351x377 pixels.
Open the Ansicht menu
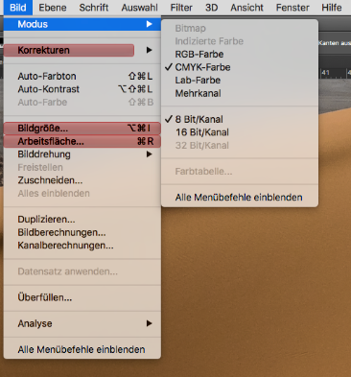(x=247, y=8)
